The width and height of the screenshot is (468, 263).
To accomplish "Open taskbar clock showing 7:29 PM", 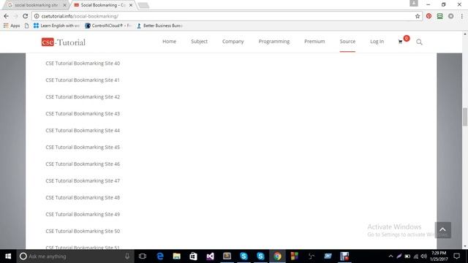I will (439, 256).
